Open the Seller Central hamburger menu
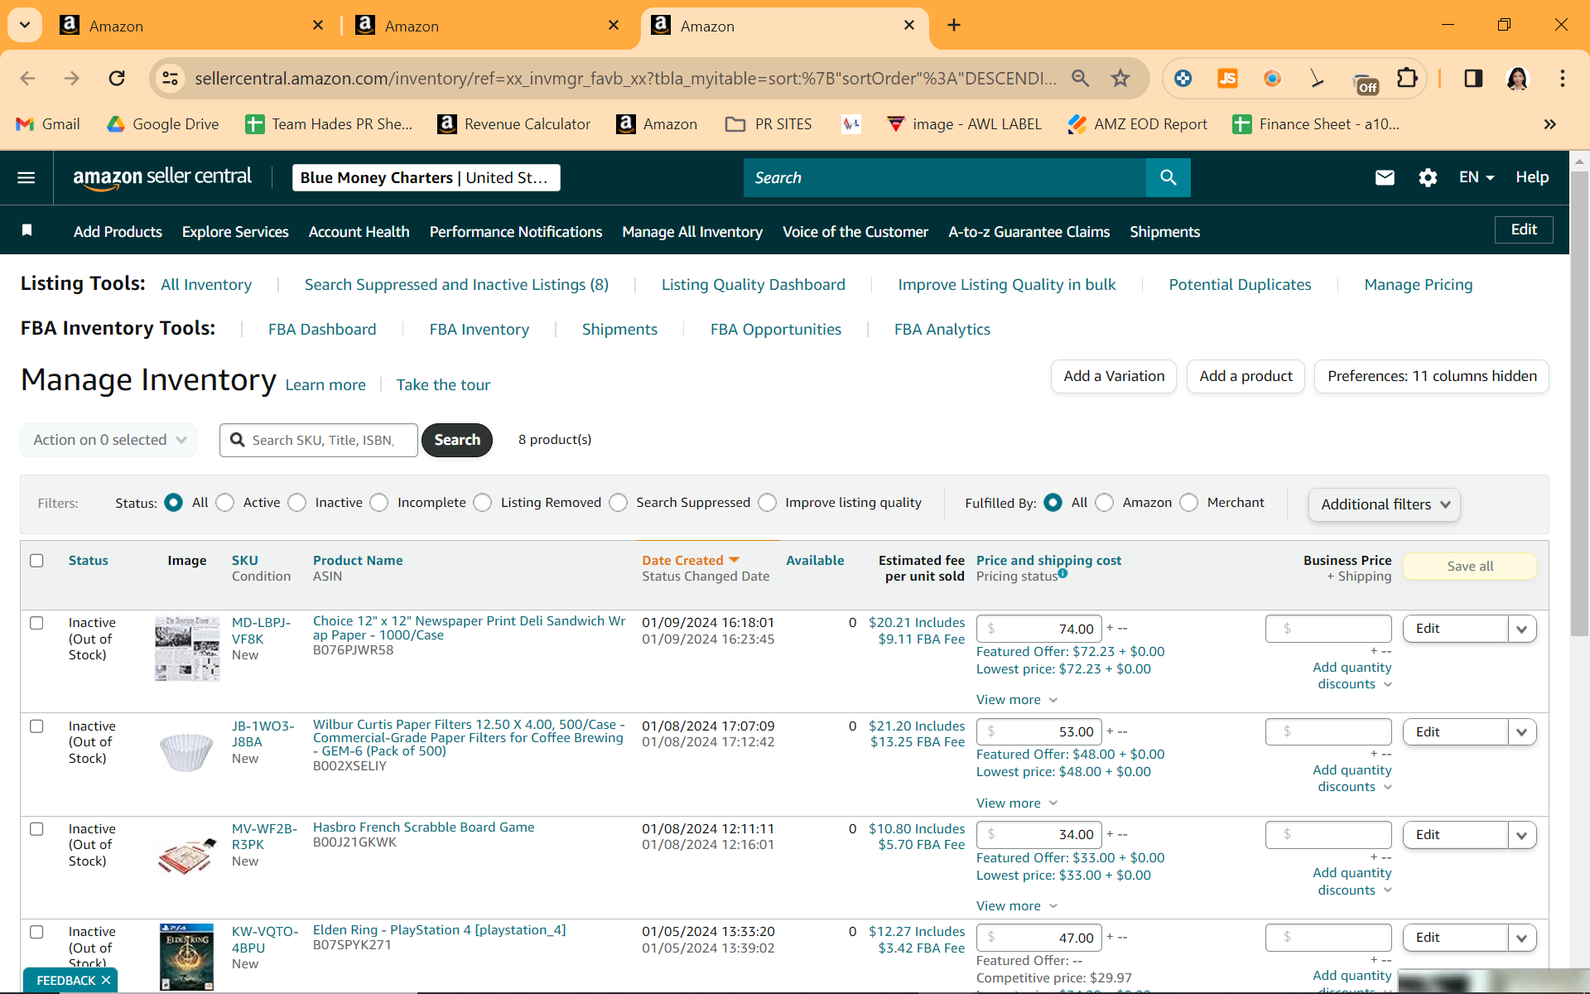Image resolution: width=1590 pixels, height=994 pixels. (x=26, y=177)
